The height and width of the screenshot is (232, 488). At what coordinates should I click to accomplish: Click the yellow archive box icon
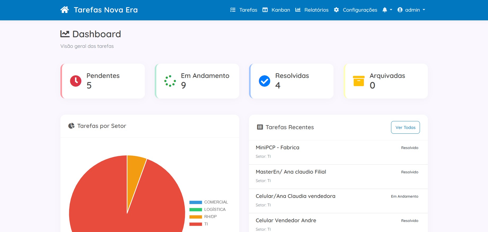[359, 81]
